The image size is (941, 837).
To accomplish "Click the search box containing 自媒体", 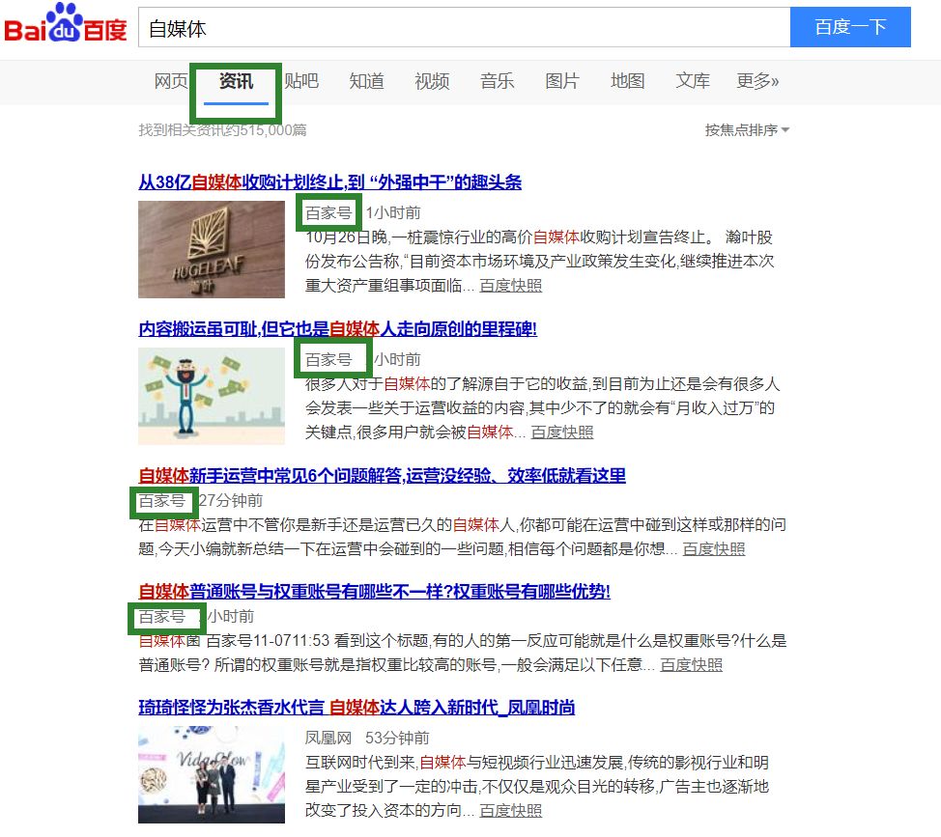I will point(464,28).
